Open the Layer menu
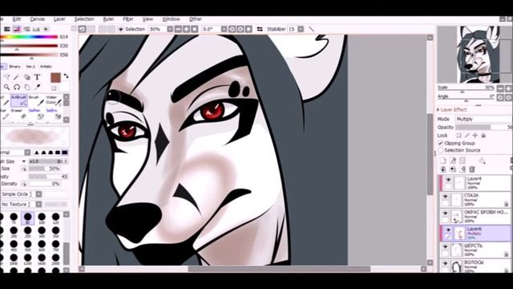 pyautogui.click(x=59, y=19)
